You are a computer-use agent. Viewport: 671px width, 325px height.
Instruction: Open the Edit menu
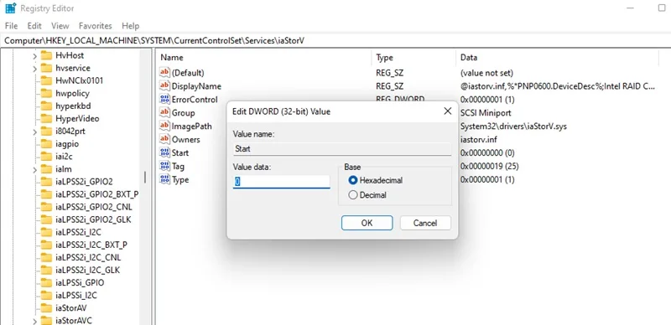(34, 26)
